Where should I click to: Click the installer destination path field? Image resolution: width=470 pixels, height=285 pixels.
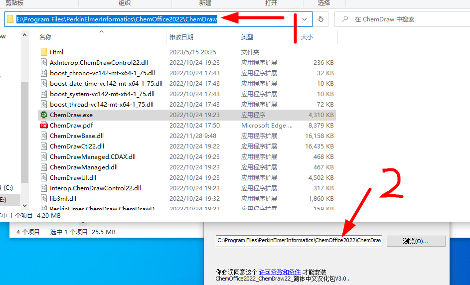[299, 241]
